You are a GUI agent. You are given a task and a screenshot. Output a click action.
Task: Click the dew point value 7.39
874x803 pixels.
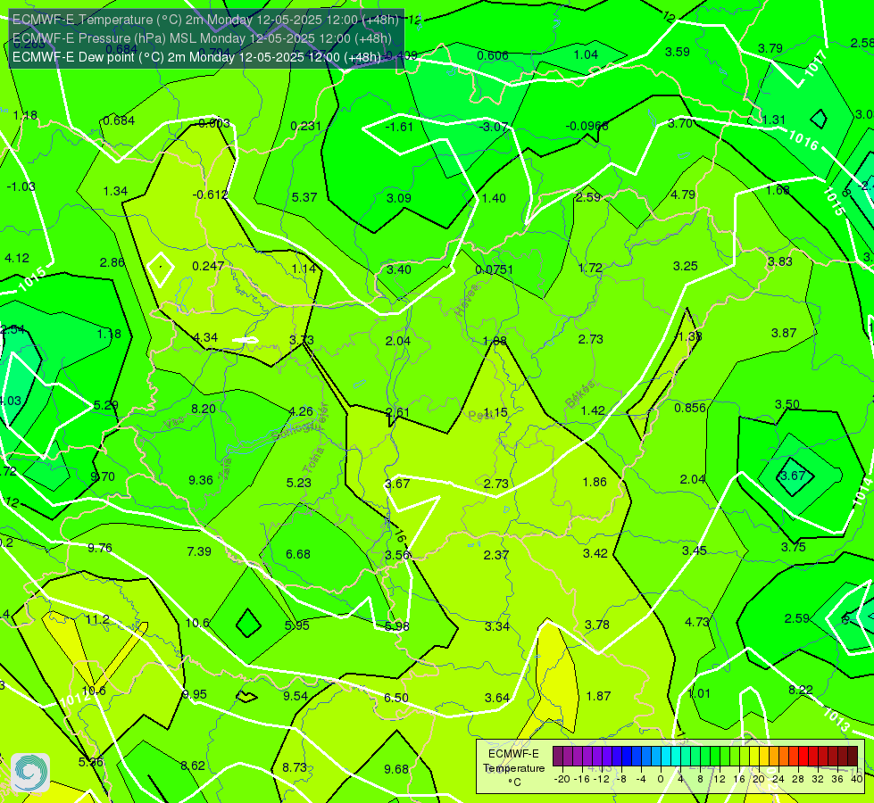point(199,551)
